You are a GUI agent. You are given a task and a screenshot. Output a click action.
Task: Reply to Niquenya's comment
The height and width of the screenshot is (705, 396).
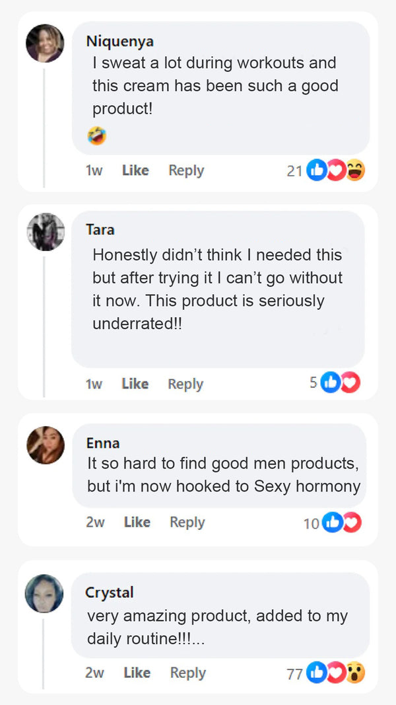tap(186, 170)
